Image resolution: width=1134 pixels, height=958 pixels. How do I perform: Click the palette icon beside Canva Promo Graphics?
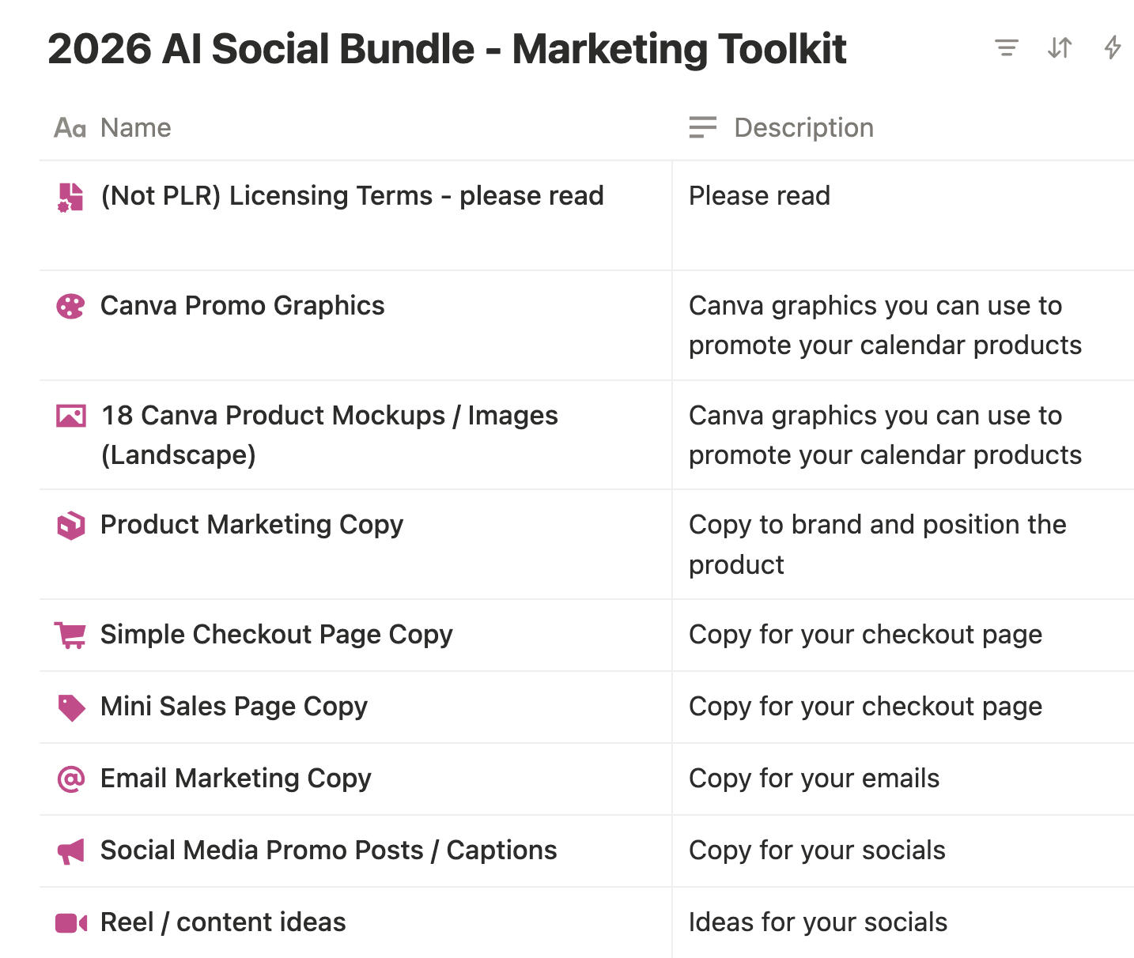pos(70,307)
